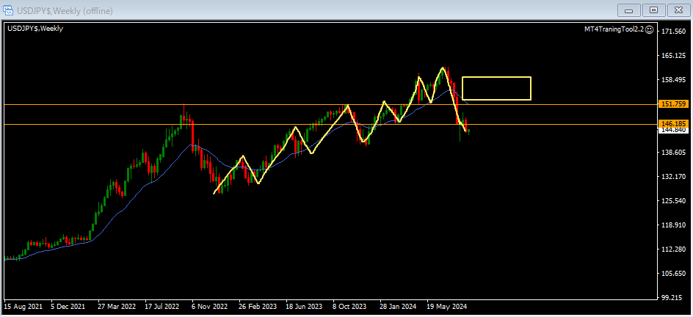The image size is (693, 317).
Task: Maximize the USDJPY chart window
Action: 653,10
